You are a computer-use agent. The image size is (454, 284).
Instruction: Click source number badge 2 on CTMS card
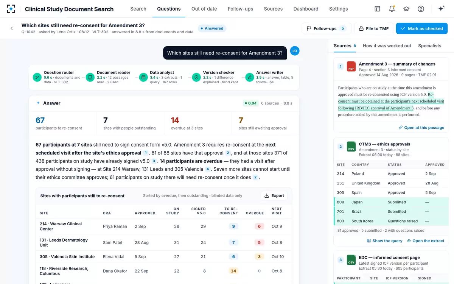[340, 147]
